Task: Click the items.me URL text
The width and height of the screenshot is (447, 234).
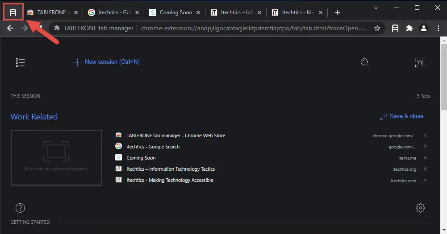Action: coord(407,158)
